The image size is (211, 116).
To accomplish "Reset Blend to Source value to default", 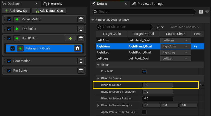I will (x=201, y=85).
